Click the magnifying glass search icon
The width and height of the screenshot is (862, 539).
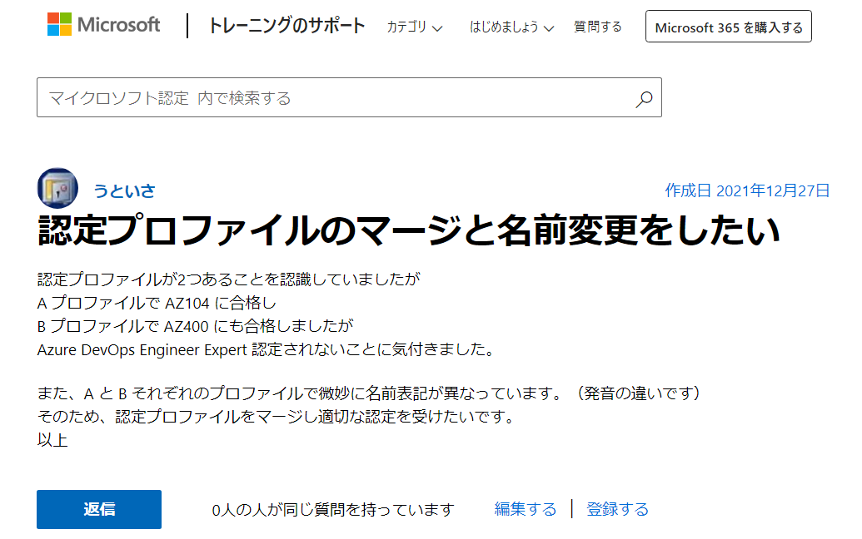coord(644,99)
